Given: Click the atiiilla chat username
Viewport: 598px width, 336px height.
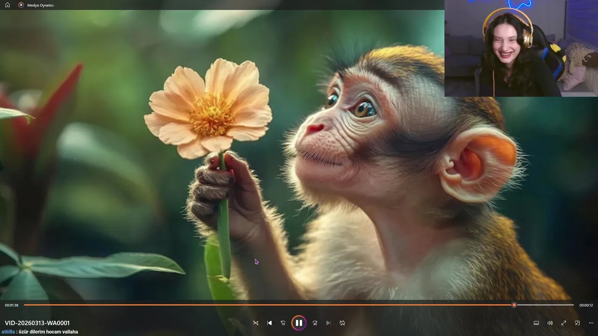Looking at the screenshot, I should coord(8,332).
